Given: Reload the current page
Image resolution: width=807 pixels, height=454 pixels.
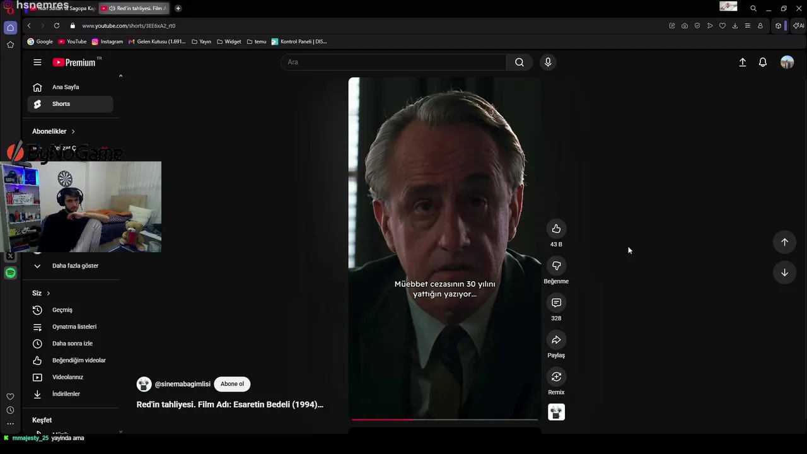Looking at the screenshot, I should [57, 26].
